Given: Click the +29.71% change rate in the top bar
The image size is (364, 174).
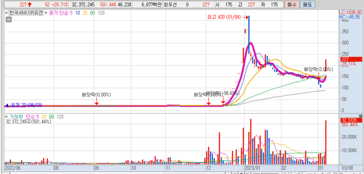Looking at the screenshot, I should (x=60, y=4).
